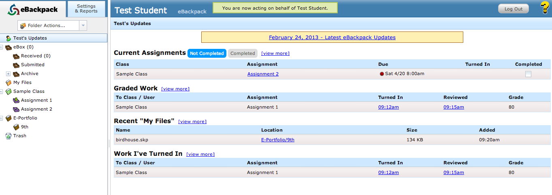The height and width of the screenshot is (195, 552).
Task: Collapse the eBox tree node
Action: [x=1, y=47]
